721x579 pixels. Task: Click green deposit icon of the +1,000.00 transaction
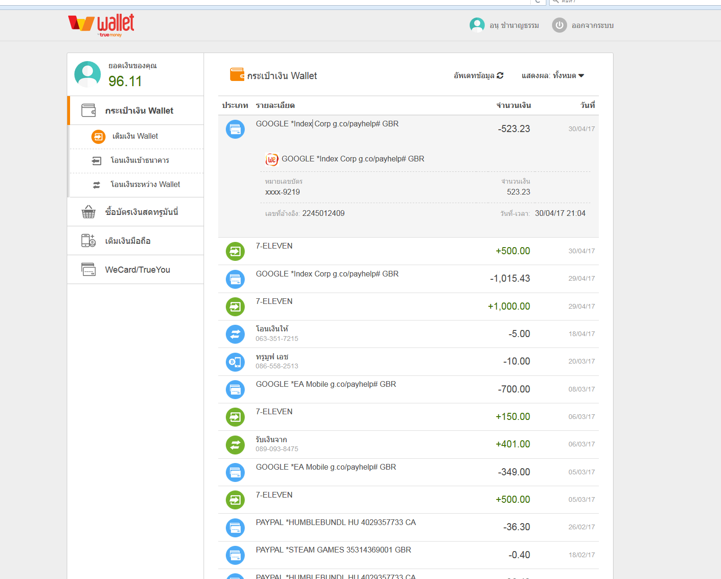coord(235,307)
